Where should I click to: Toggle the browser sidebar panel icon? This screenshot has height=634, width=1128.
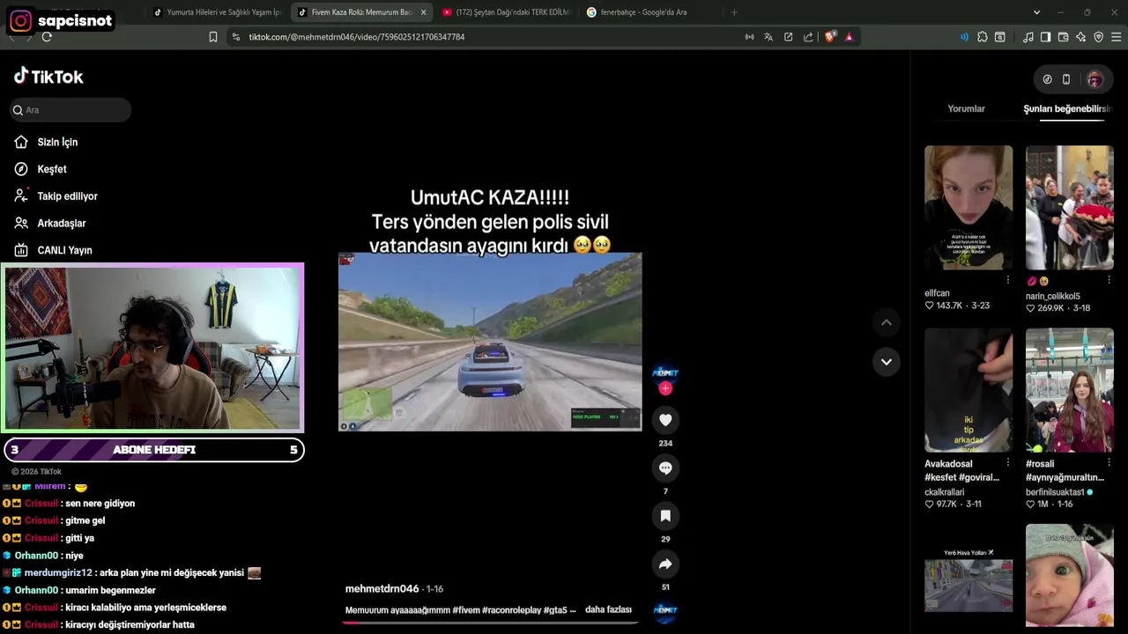(x=1045, y=37)
